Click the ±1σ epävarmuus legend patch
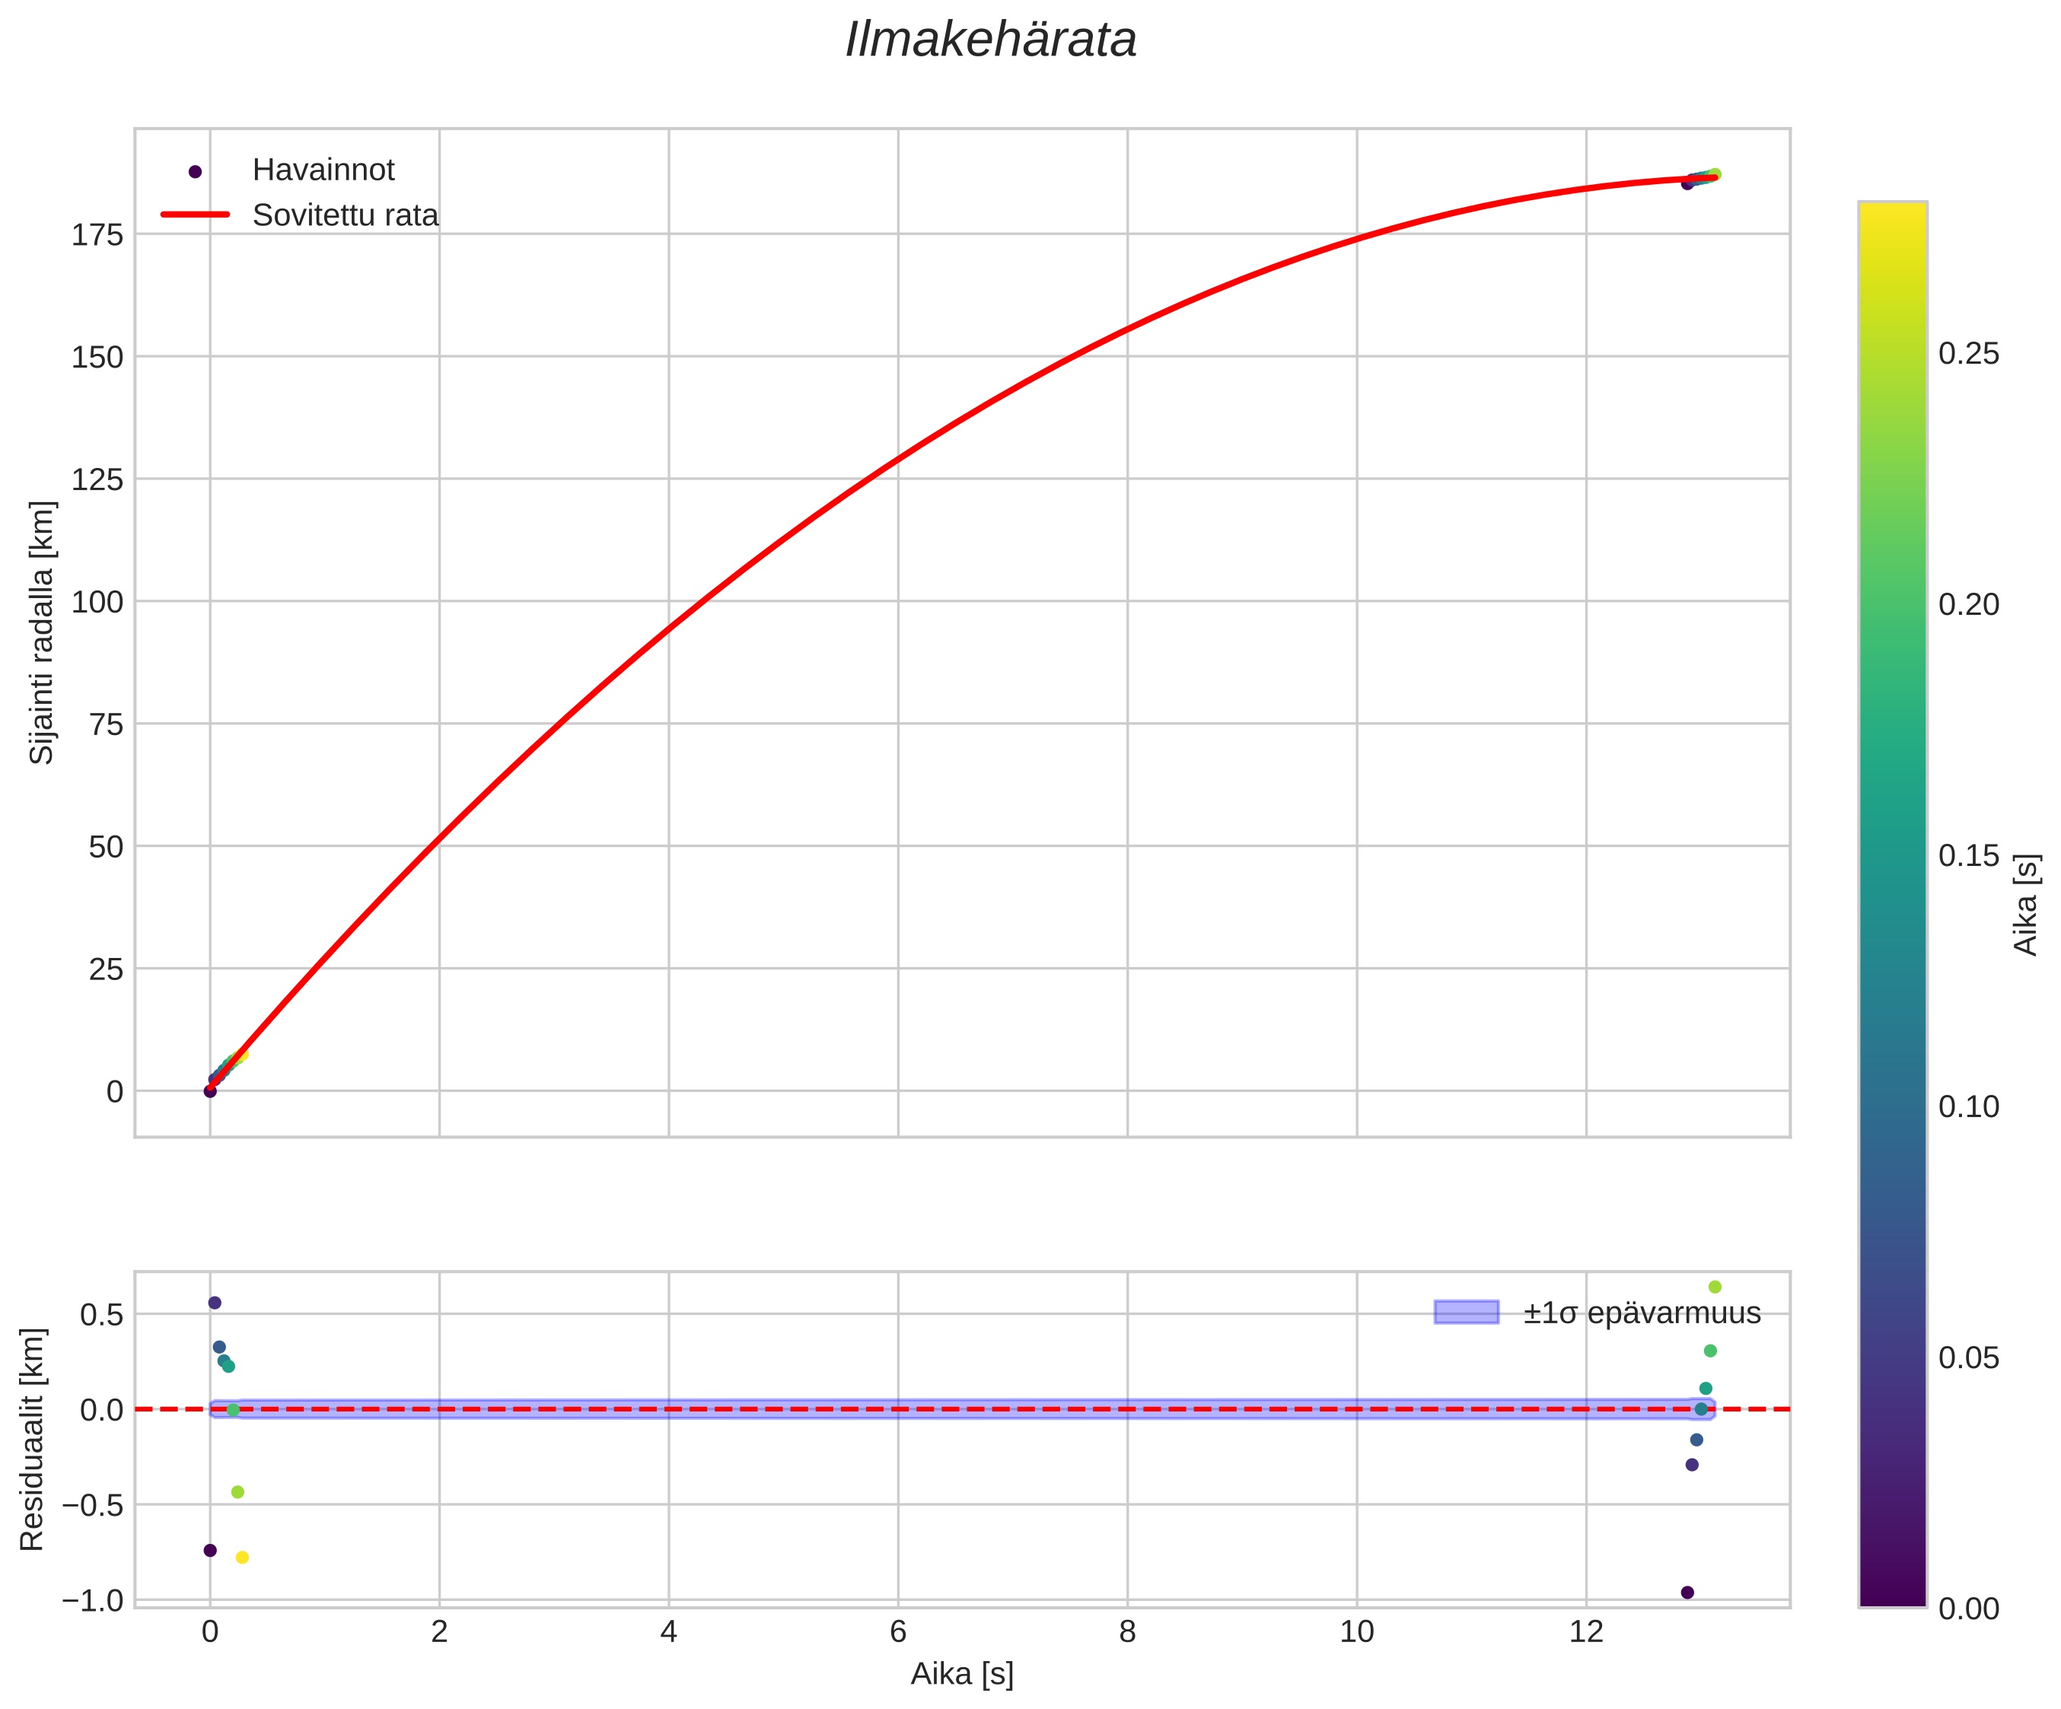Screen dimensions: 2061x1709 coord(1467,1312)
